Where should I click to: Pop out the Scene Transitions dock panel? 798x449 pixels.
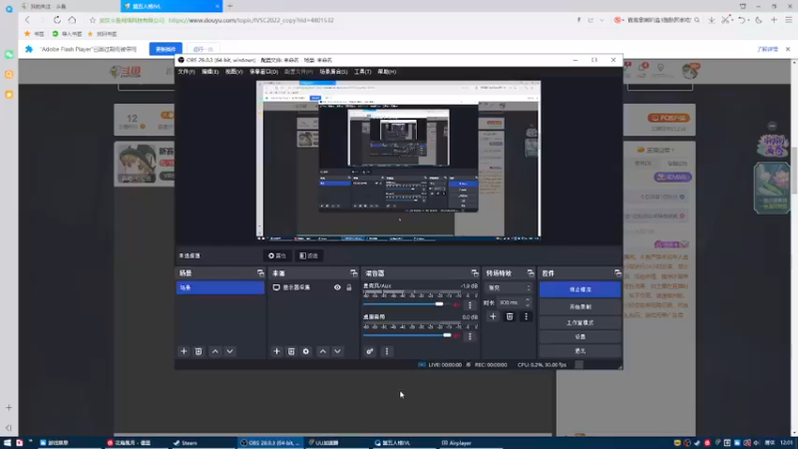point(531,273)
